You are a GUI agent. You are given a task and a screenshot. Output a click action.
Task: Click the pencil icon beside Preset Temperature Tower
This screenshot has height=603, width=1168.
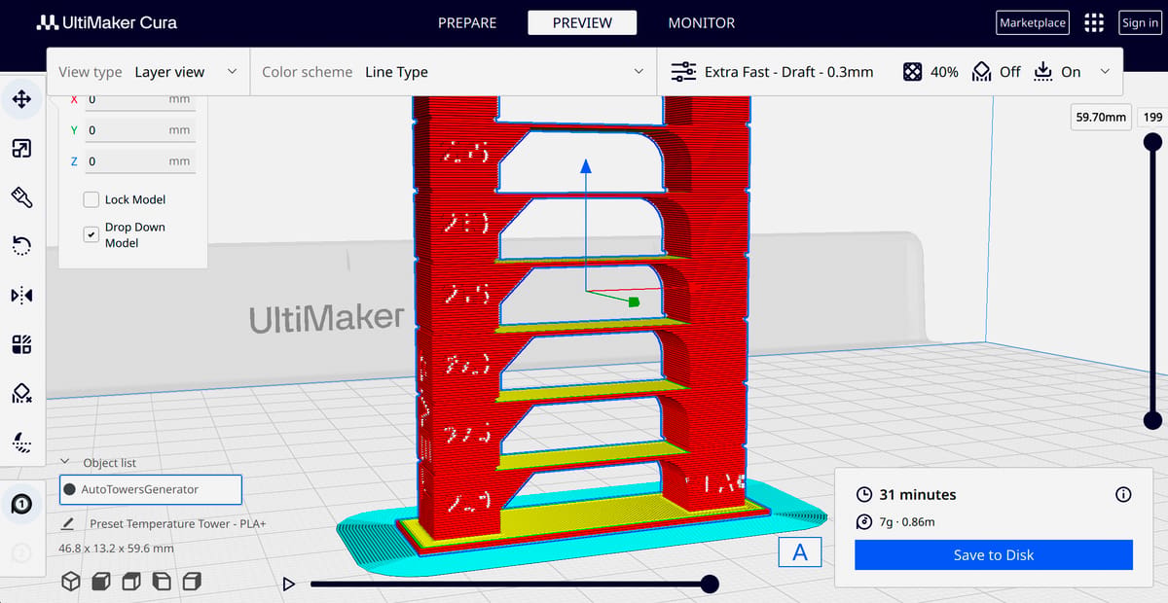[x=68, y=523]
